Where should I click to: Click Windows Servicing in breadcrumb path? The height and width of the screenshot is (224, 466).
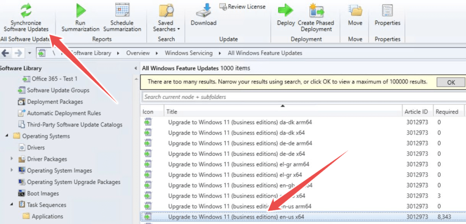(x=188, y=53)
